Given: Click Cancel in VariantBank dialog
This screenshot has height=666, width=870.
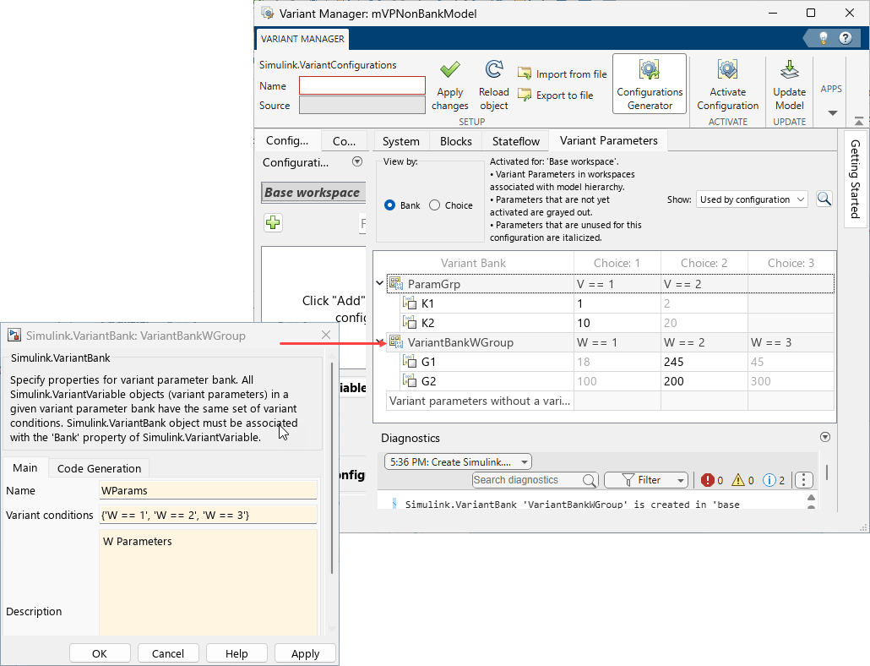Looking at the screenshot, I should (167, 653).
